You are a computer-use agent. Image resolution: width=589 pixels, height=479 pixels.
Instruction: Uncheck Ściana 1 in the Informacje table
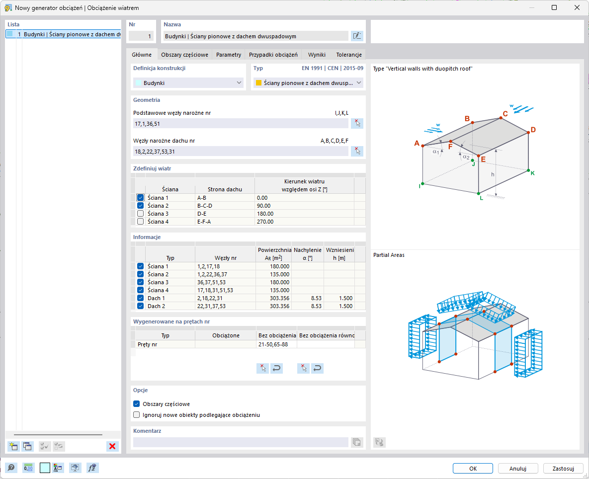coord(141,266)
